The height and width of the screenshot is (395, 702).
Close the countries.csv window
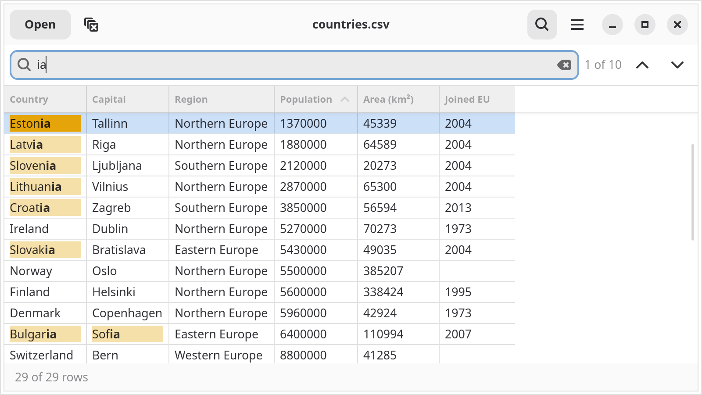pyautogui.click(x=677, y=25)
